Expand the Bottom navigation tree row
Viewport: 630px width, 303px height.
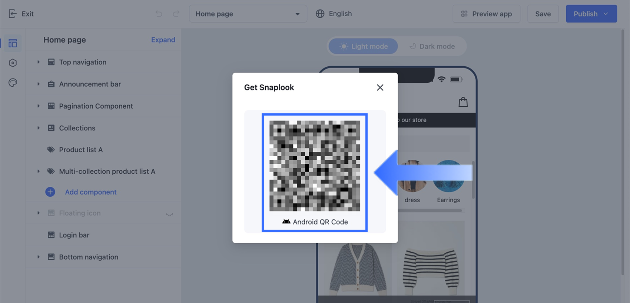click(x=38, y=257)
